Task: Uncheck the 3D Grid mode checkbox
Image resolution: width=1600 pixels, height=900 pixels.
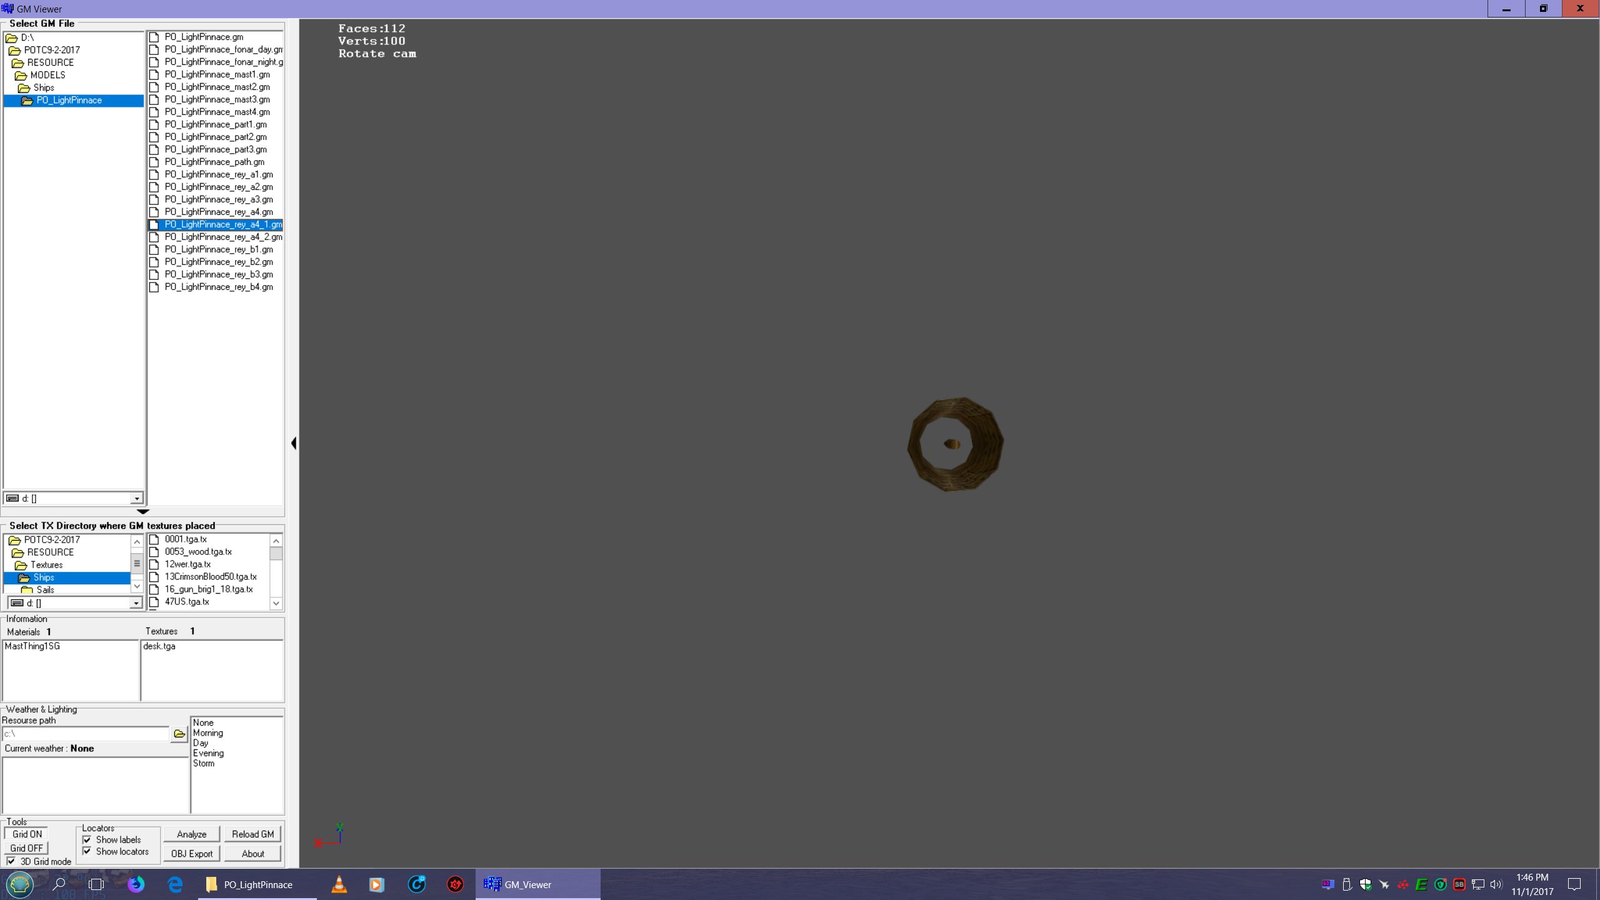Action: [x=11, y=861]
